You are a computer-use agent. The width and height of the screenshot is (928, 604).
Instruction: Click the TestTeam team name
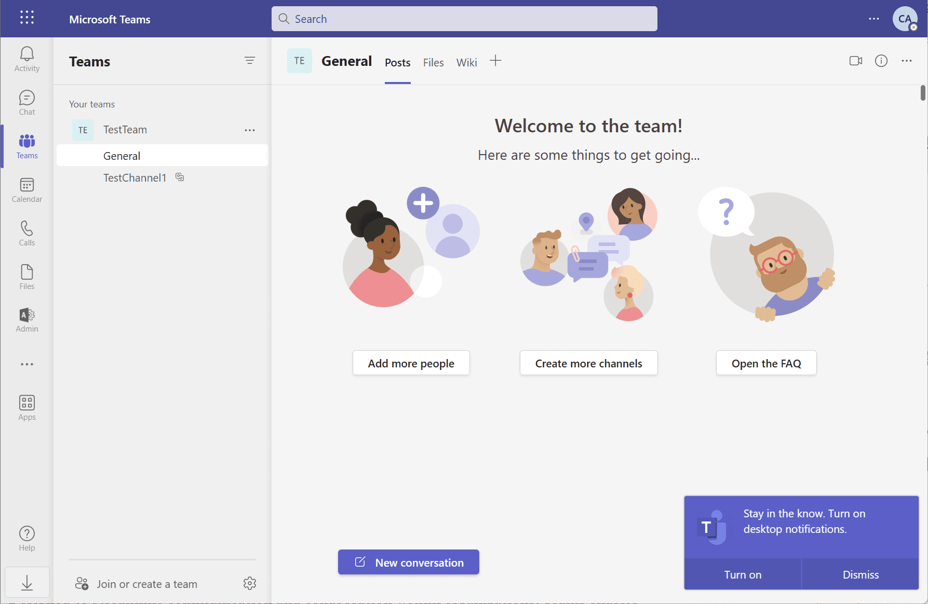click(x=125, y=130)
